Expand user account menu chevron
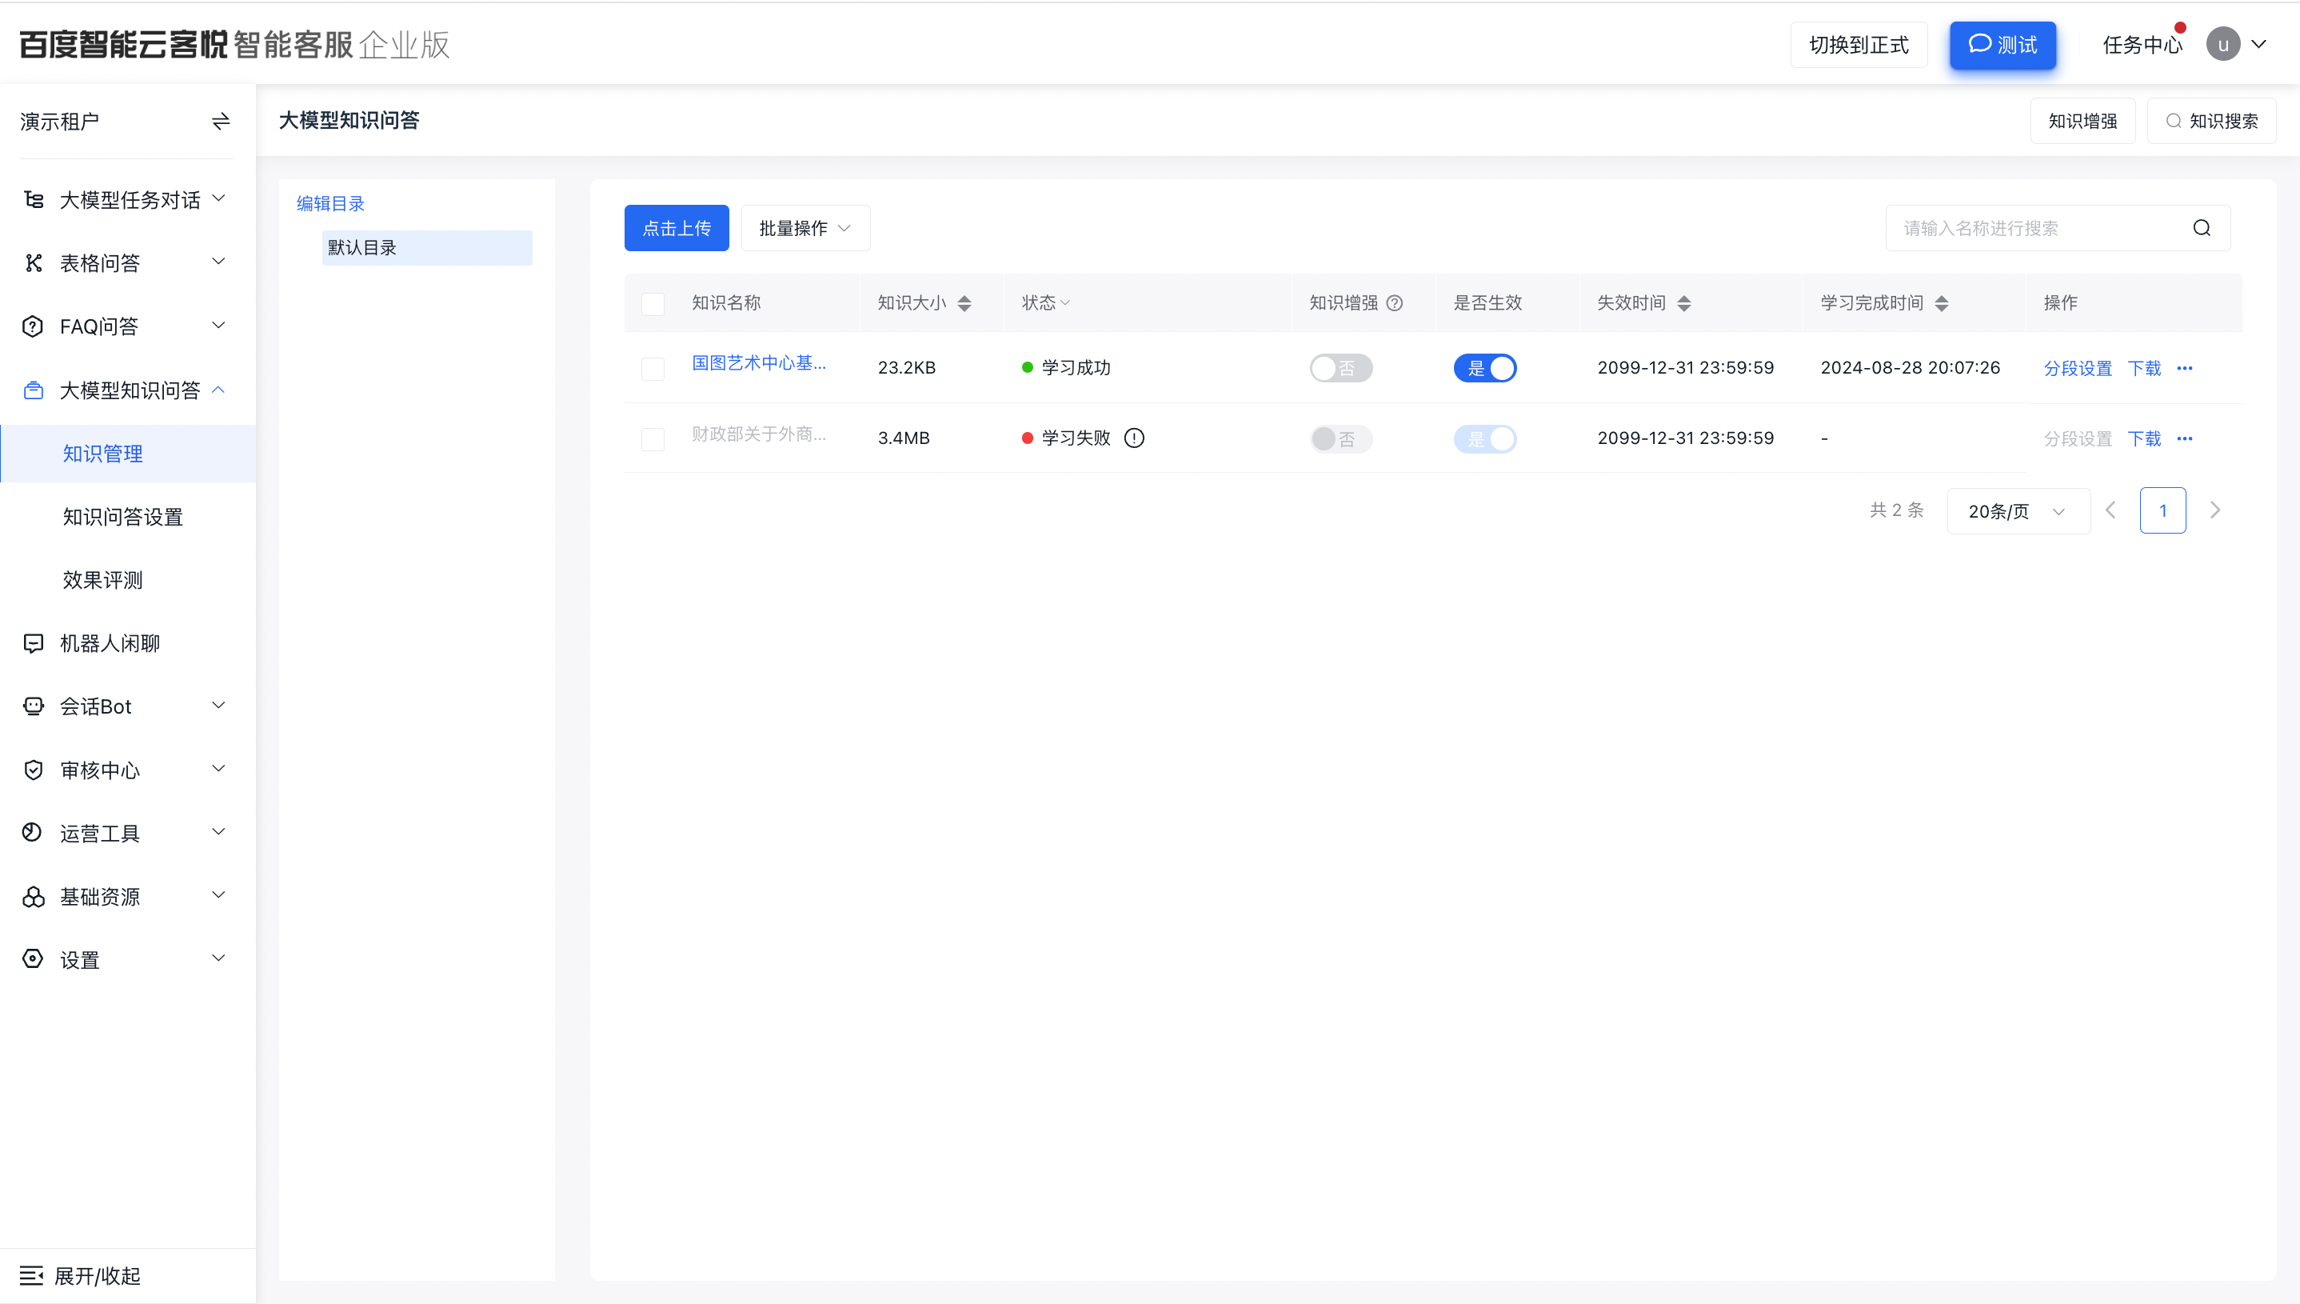Screen dimensions: 2300x1304 (x=2259, y=44)
